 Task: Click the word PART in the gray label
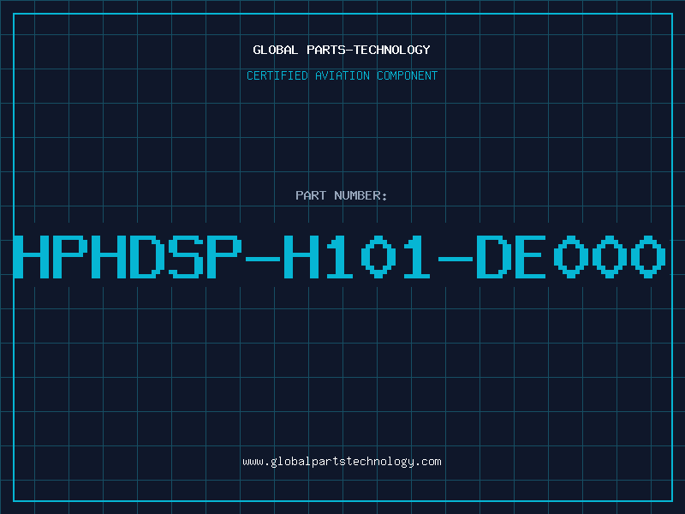pos(311,195)
